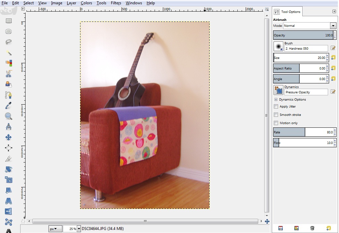This screenshot has height=233, width=339.
Task: Choose the Scale tool
Action: (x=9, y=180)
